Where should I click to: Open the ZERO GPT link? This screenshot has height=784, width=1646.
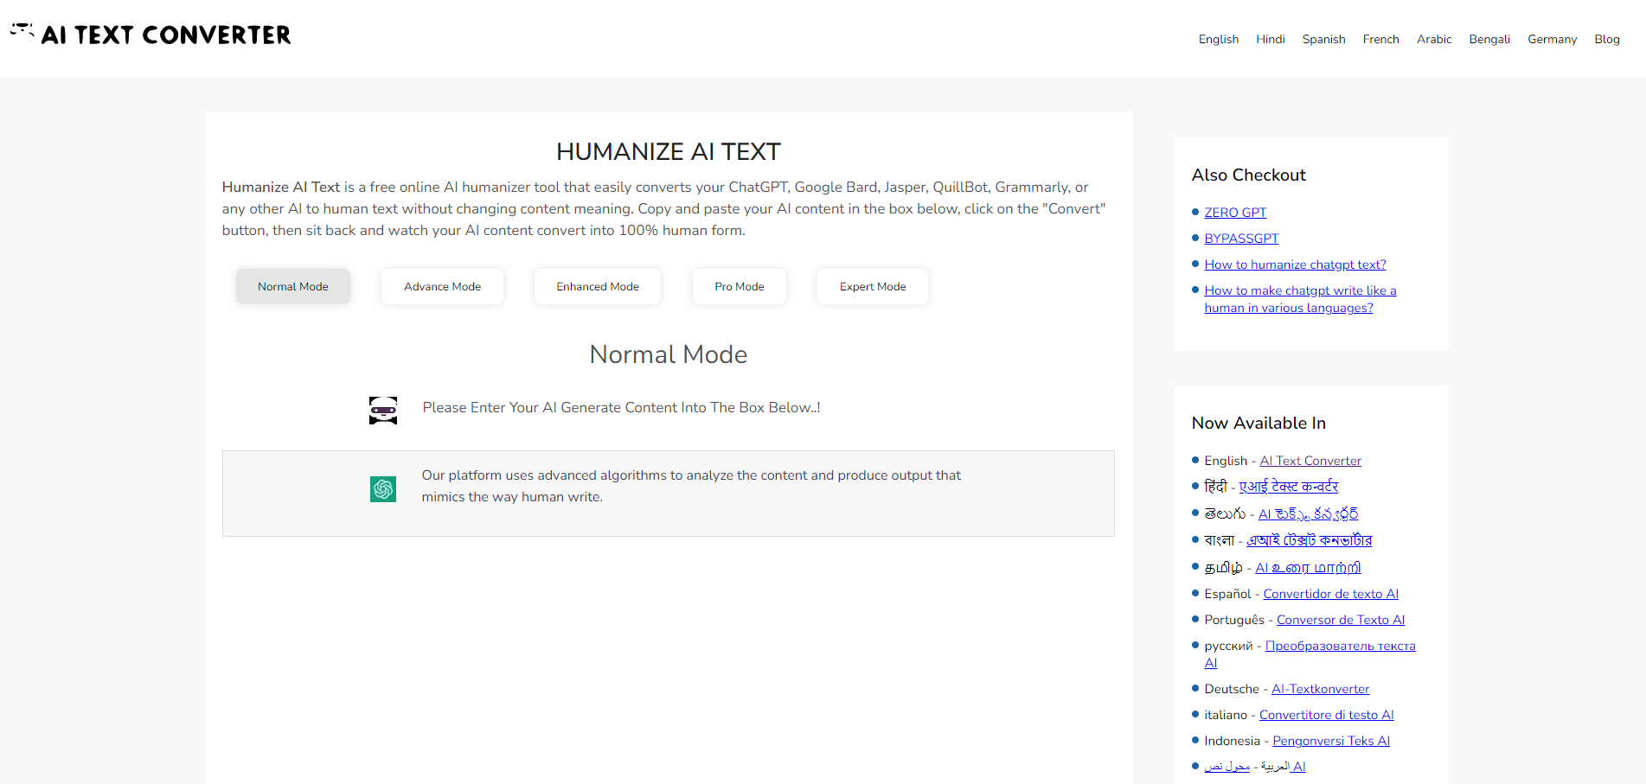coord(1235,213)
